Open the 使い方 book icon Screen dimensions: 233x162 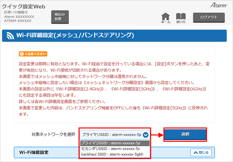[181, 18]
